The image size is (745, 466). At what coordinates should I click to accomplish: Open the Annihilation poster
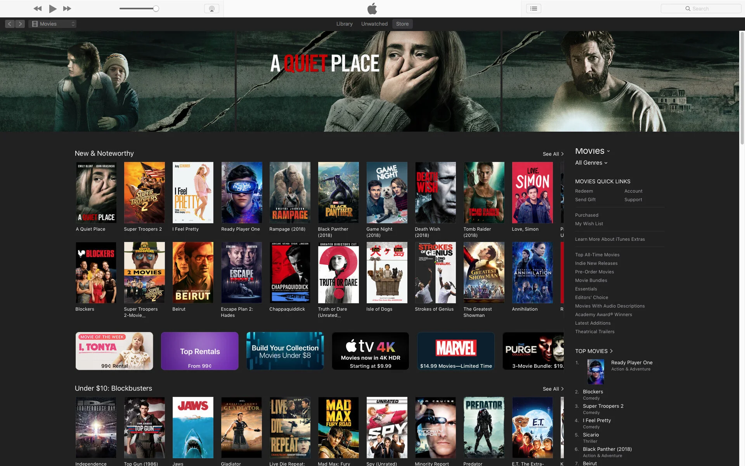coord(532,273)
